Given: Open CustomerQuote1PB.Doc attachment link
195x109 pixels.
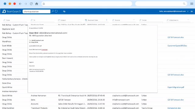Looking at the screenshot, I should (x=177, y=46).
